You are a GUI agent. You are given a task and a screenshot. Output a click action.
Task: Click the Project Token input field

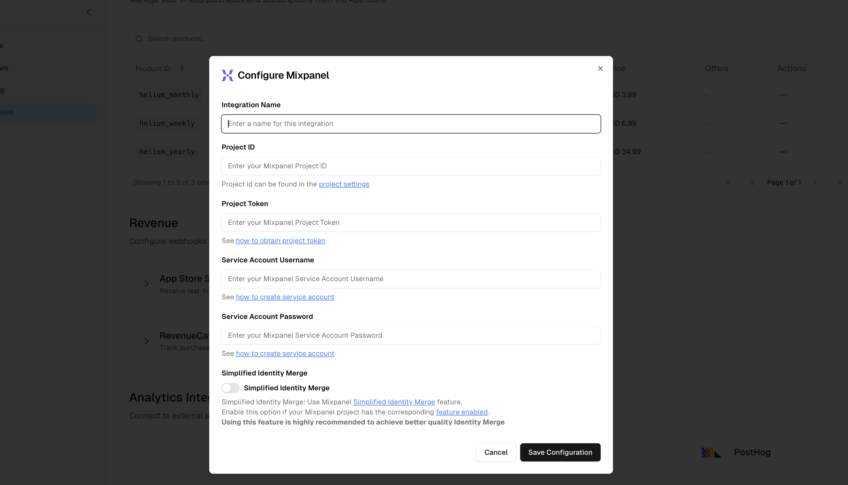click(411, 223)
